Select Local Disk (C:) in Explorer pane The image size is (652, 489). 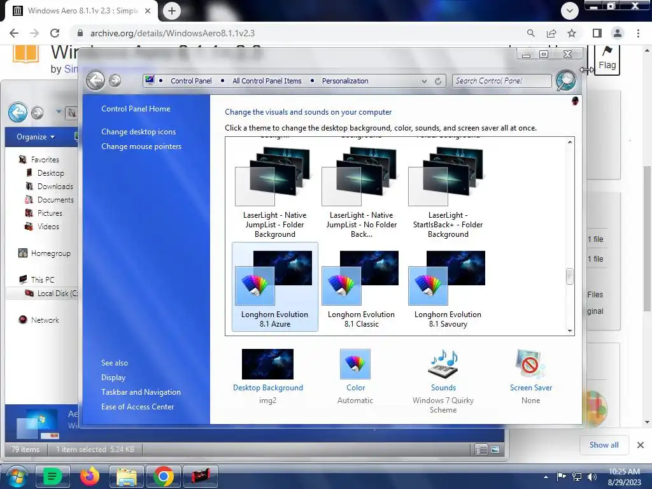point(43,293)
